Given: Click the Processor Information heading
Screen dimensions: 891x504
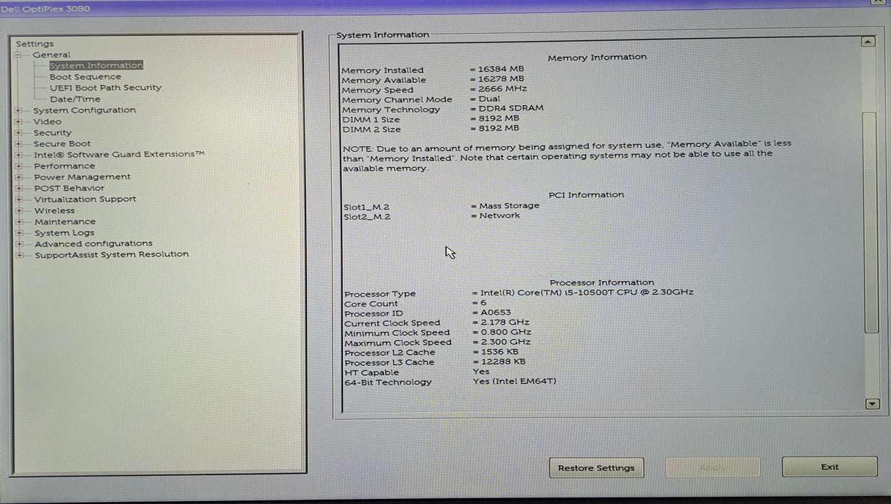Looking at the screenshot, I should [602, 283].
